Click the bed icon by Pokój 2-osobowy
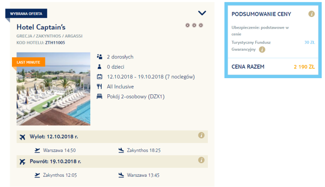325x187 pixels. point(100,96)
